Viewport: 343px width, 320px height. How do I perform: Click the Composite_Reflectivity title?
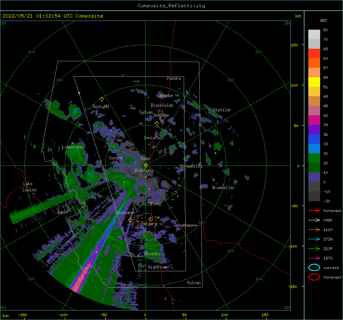[171, 6]
